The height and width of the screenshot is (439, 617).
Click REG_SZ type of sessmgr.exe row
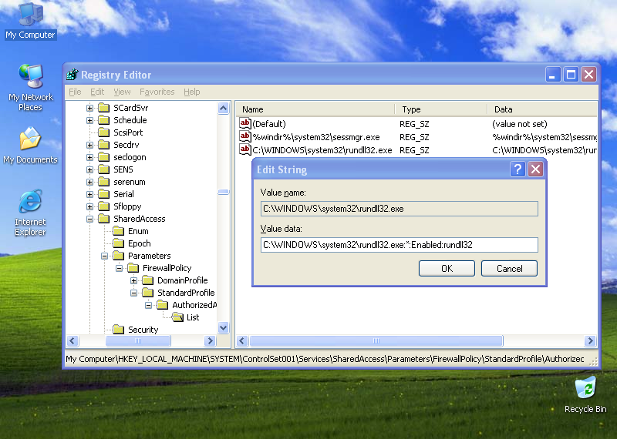tap(414, 137)
